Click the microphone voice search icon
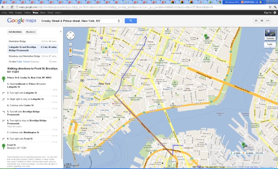Viewport: 278px width, 169px height. (x=119, y=21)
